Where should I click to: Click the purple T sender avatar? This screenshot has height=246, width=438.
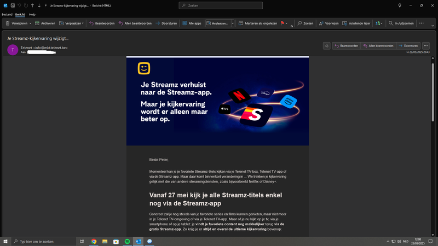pos(13,50)
